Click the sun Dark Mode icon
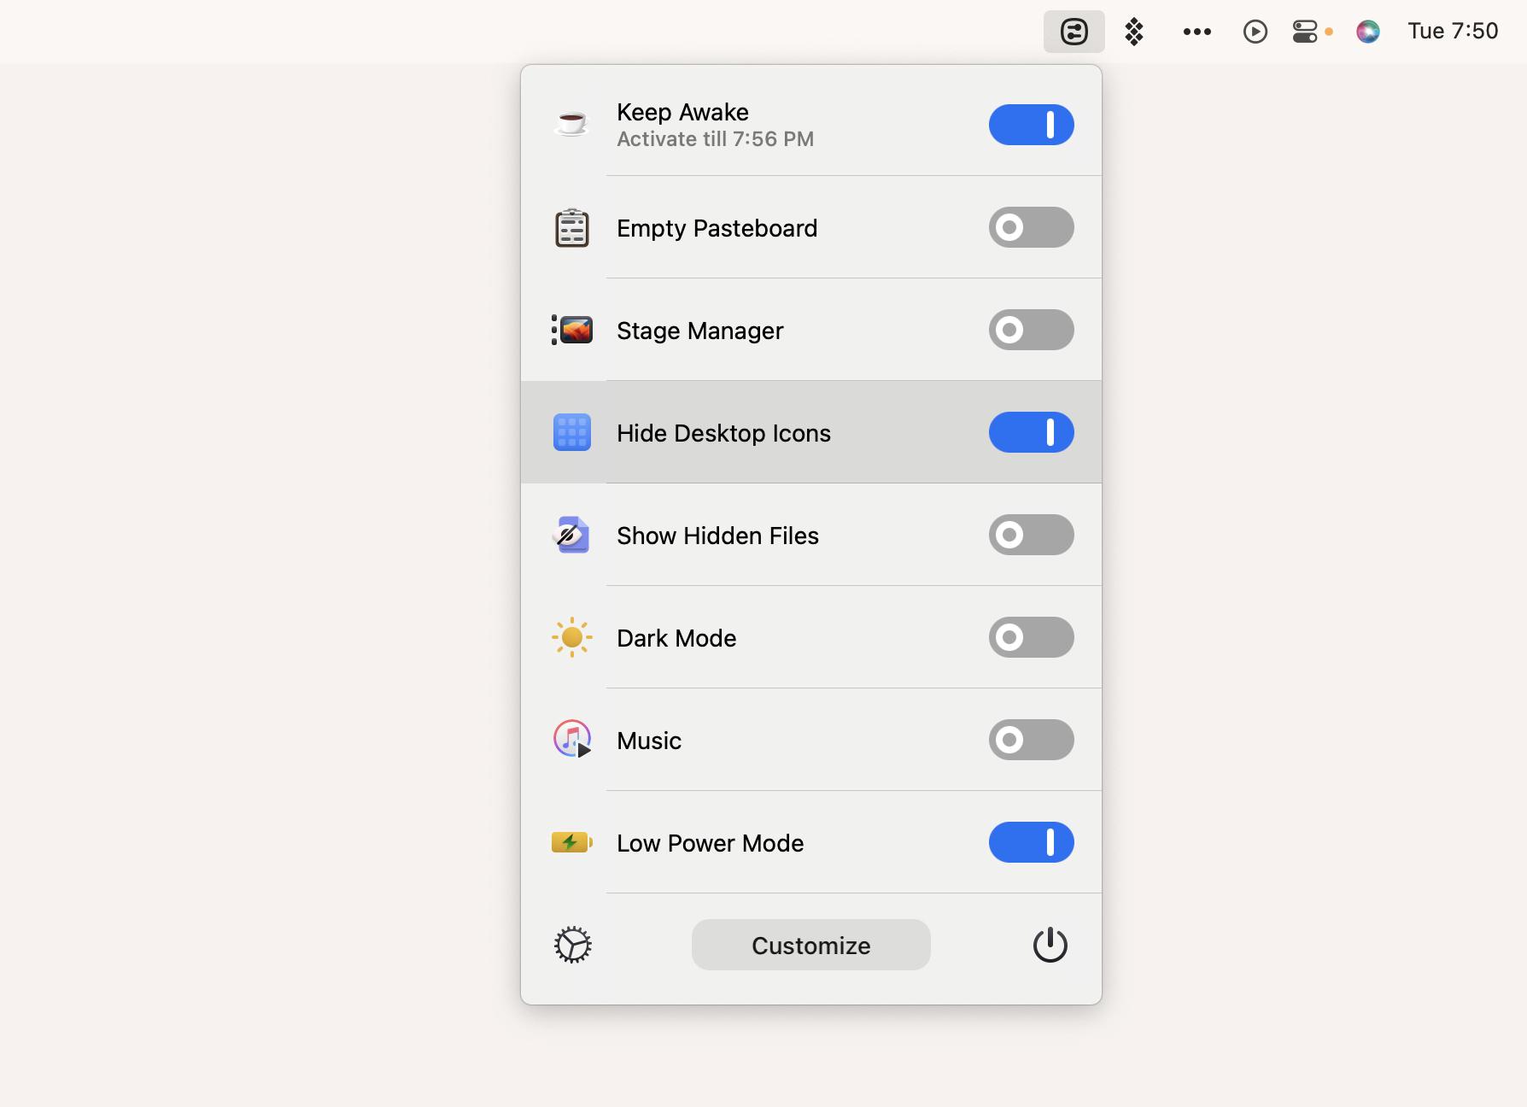 tap(572, 637)
